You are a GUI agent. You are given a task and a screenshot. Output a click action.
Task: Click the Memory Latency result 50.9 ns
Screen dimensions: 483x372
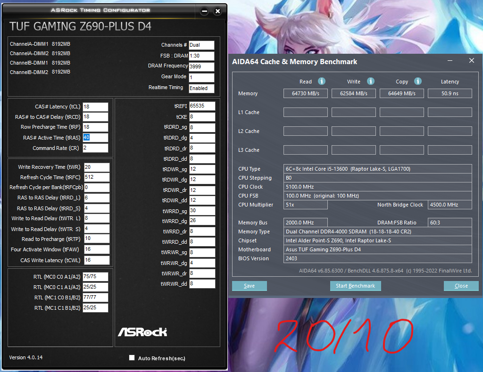point(450,93)
